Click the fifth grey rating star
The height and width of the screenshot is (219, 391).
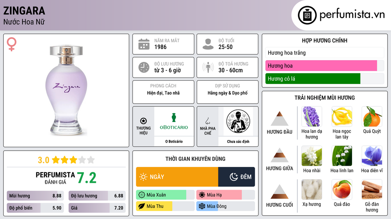pyautogui.click(x=91, y=160)
